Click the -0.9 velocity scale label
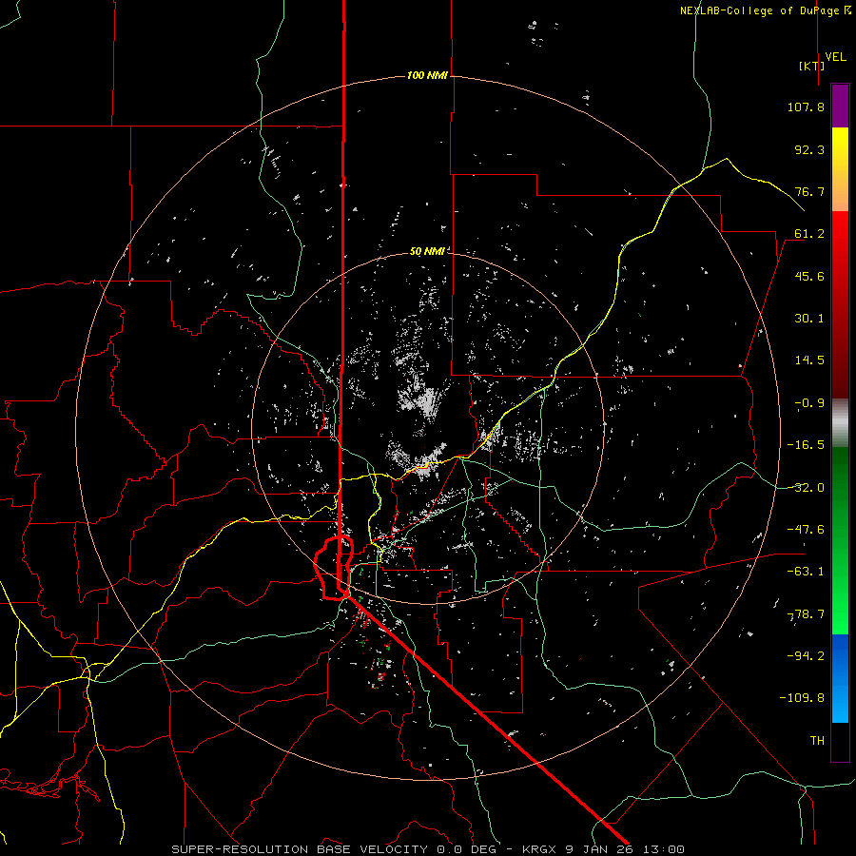Image resolution: width=856 pixels, height=856 pixels. pyautogui.click(x=809, y=403)
